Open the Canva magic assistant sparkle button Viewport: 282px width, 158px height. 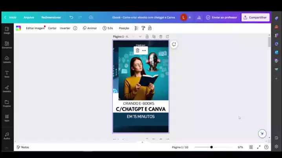pyautogui.click(x=262, y=134)
